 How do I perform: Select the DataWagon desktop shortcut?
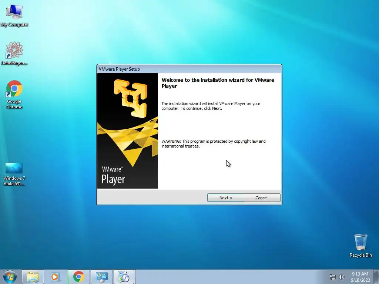point(14,53)
